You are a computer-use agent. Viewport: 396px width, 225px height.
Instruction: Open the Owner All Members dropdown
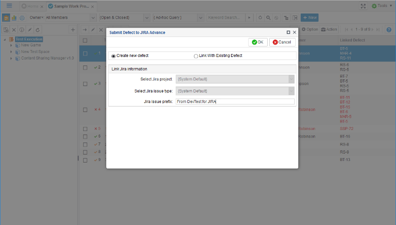point(93,17)
